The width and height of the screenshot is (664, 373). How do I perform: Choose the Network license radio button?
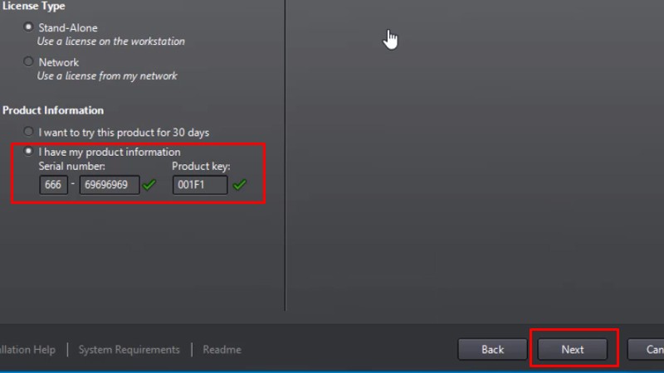pos(29,62)
